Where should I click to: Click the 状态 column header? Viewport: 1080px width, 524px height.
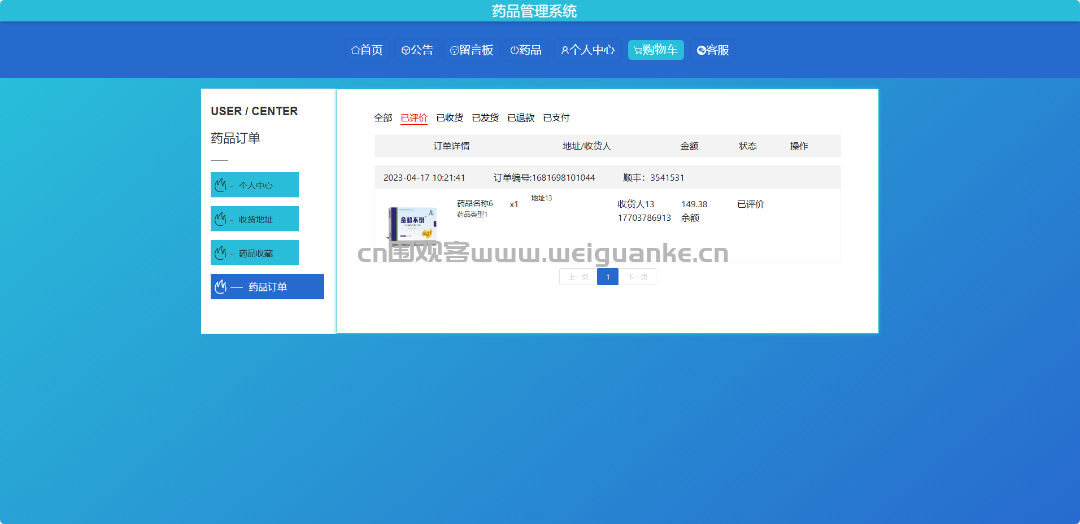[x=748, y=146]
